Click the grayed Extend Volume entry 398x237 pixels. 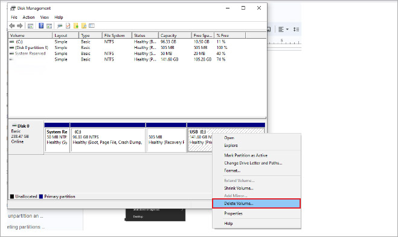(x=257, y=180)
